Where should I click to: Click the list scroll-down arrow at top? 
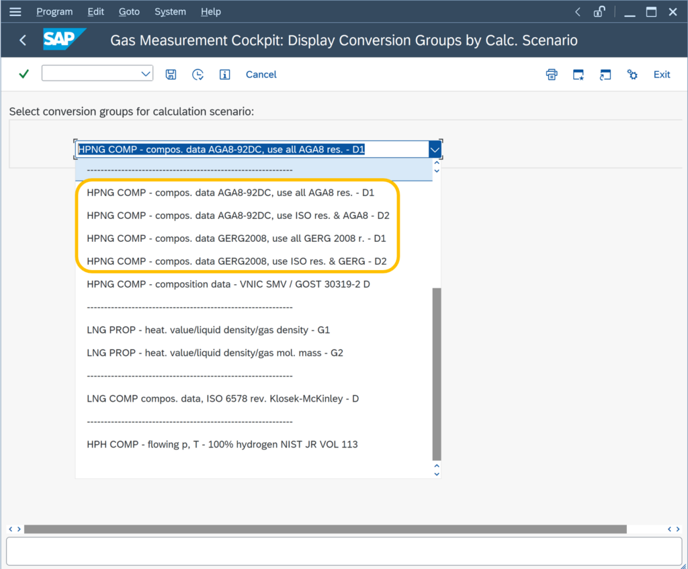pos(437,171)
